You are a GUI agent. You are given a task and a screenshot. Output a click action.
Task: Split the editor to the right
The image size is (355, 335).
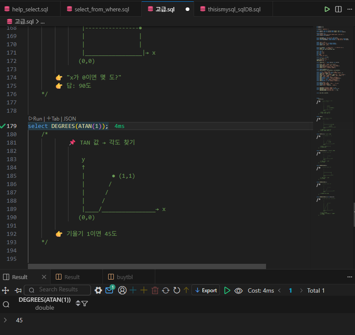(x=338, y=9)
